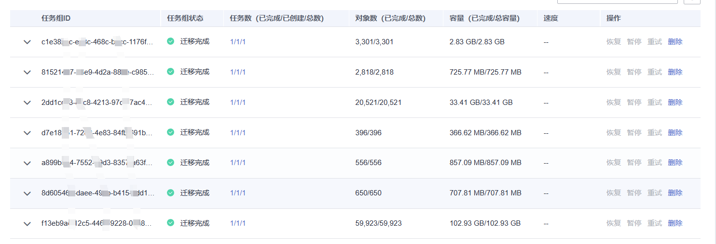Delete the 20,521 objects task group
Viewport: 716px width, 244px height.
point(675,103)
